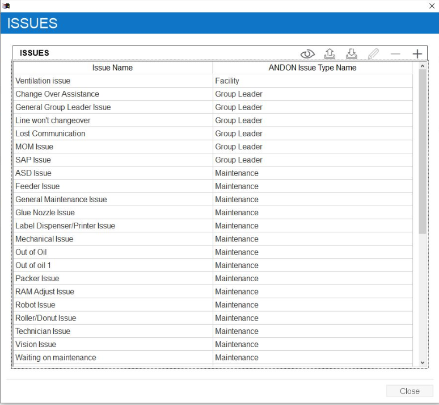Sort by ANDON Issue Type Name header

313,68
